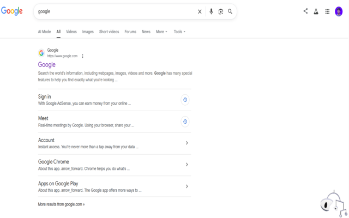The height and width of the screenshot is (218, 349).
Task: Open the Google Chrome sitelink title
Action: click(53, 162)
